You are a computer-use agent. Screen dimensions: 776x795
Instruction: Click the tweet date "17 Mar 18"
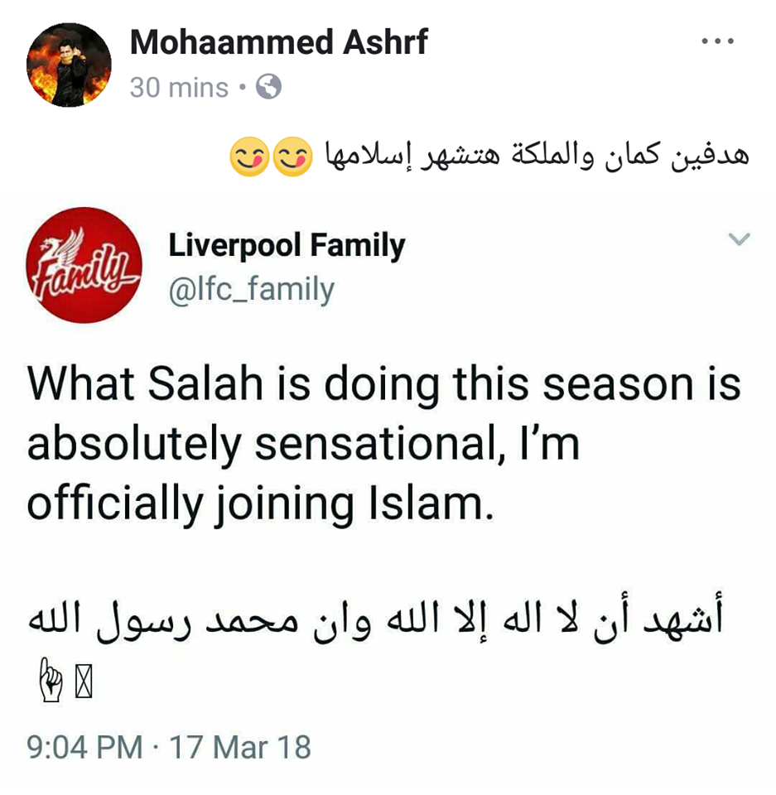(240, 747)
